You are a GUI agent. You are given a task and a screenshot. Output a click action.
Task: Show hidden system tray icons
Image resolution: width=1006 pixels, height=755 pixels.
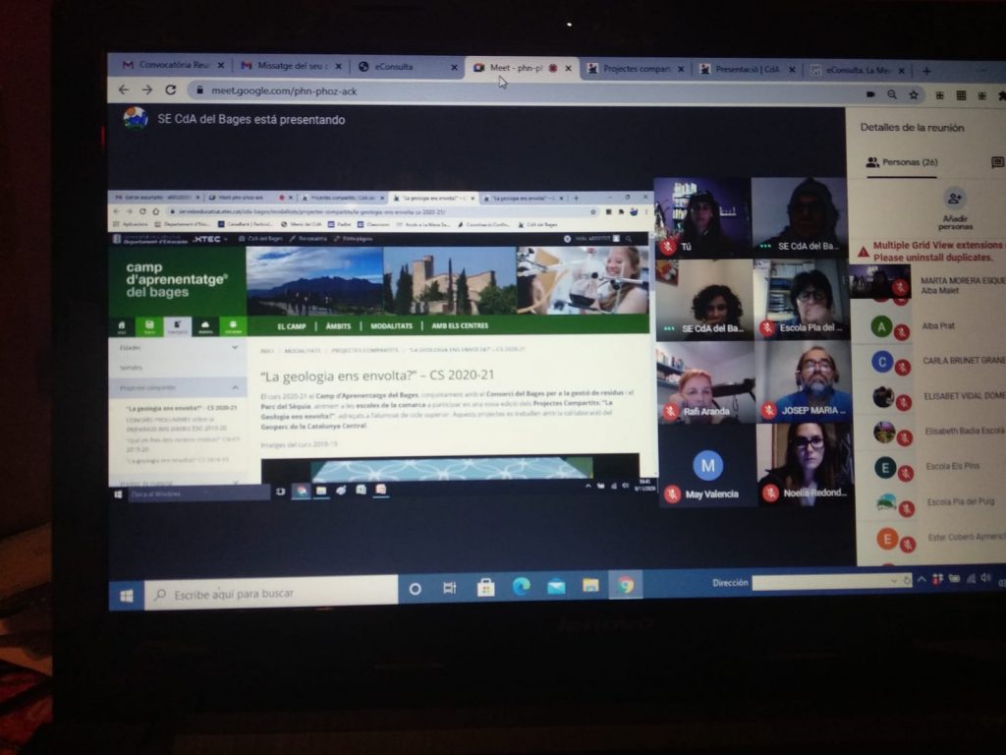point(922,581)
